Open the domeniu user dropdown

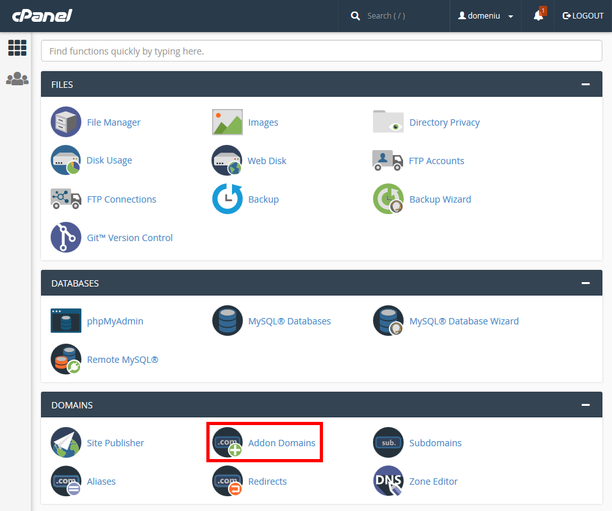coord(486,16)
